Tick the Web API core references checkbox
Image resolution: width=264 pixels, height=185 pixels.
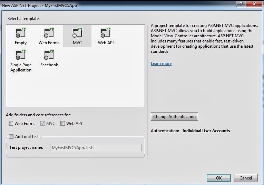[62, 123]
